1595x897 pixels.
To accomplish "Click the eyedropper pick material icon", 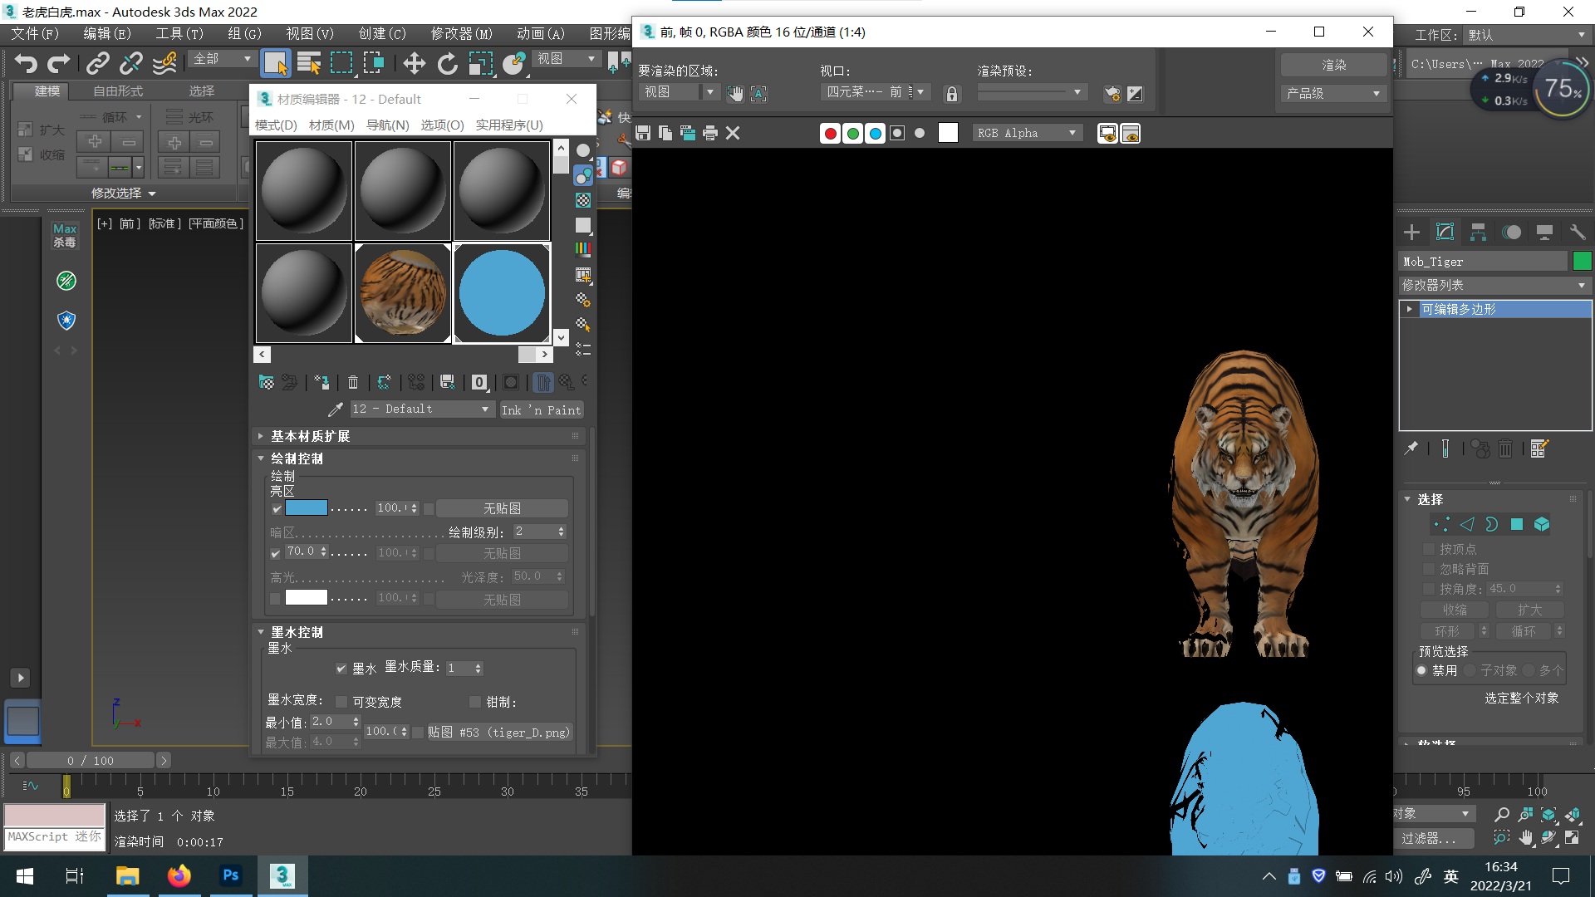I will pyautogui.click(x=336, y=409).
